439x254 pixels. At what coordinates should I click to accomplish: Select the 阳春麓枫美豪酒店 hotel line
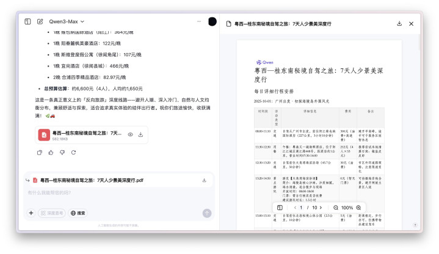coord(87,43)
